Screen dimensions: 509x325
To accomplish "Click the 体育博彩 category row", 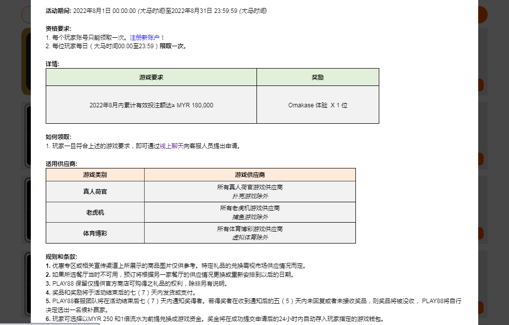I will pos(94,233).
